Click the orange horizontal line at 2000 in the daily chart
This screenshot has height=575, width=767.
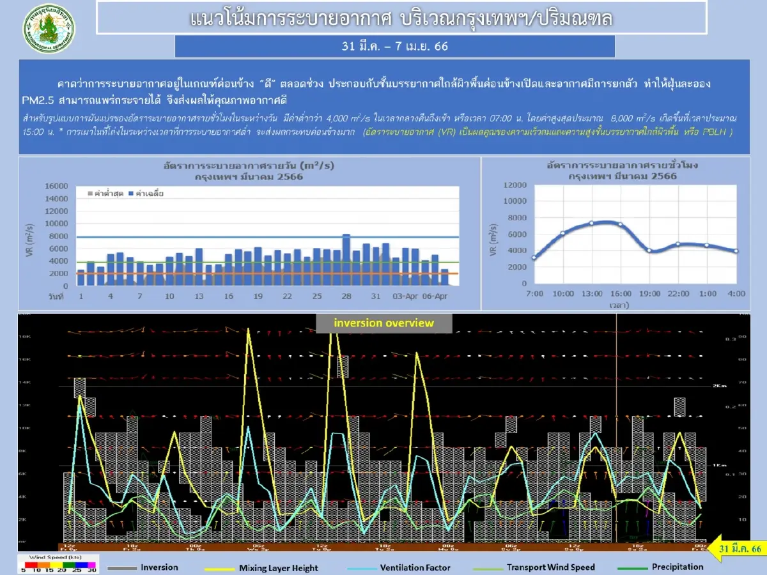coord(267,273)
